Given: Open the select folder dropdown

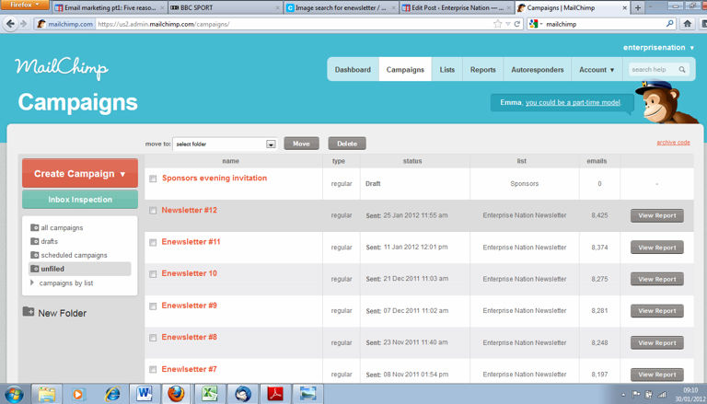Looking at the screenshot, I should (x=225, y=144).
